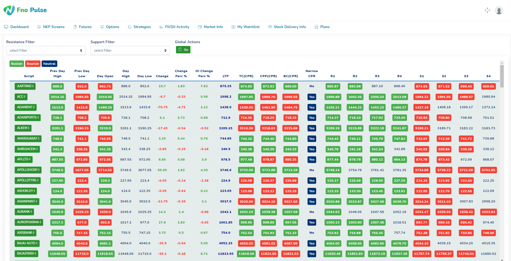This screenshot has width=511, height=261.
Task: Select AXISBANK-I script button
Action: point(25,233)
